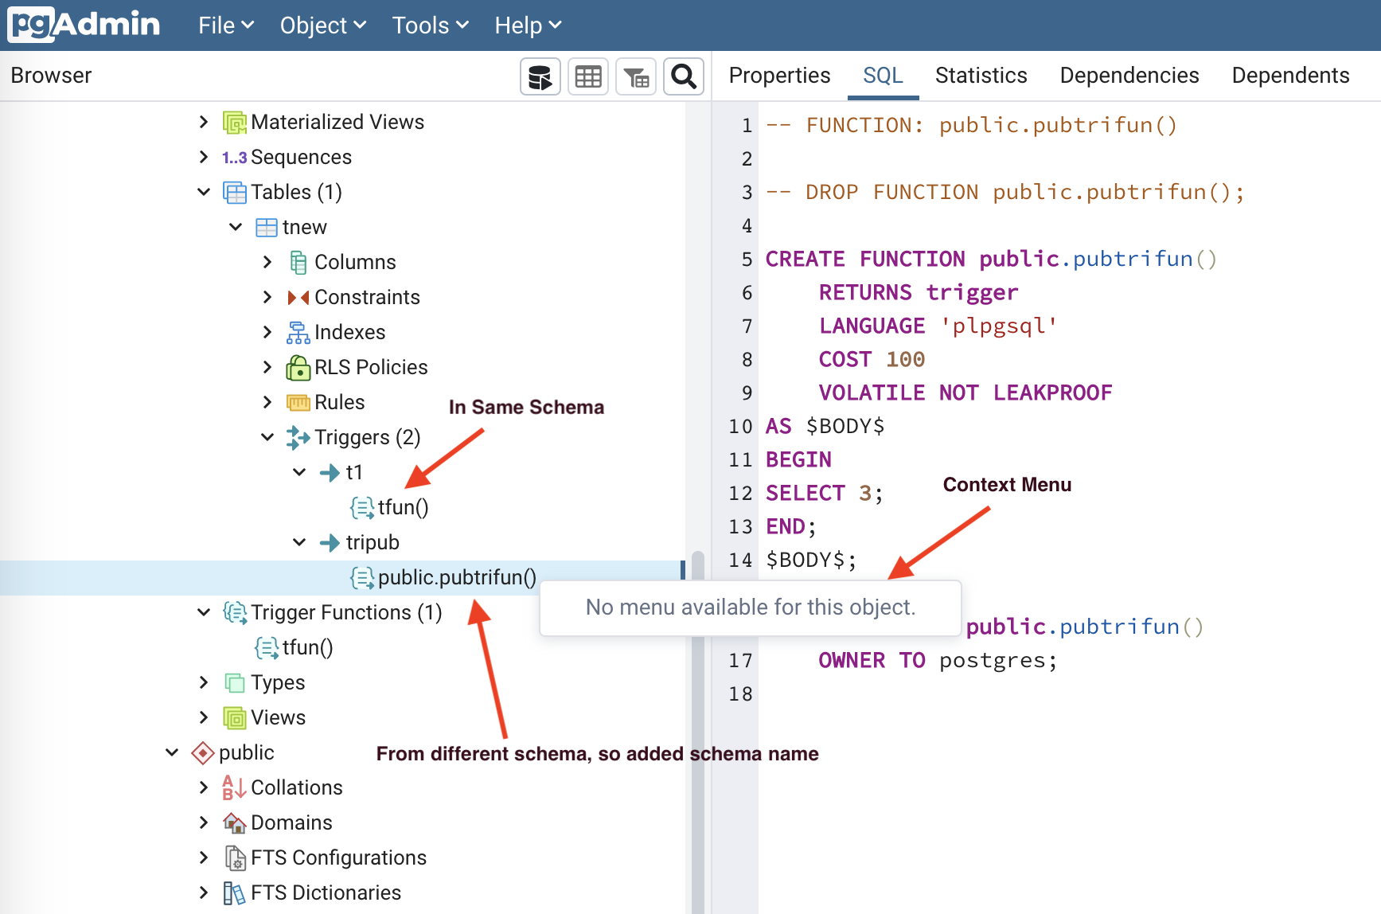Click the Query Tool icon in Browser toolbar
Image resolution: width=1381 pixels, height=914 pixels.
pyautogui.click(x=540, y=76)
